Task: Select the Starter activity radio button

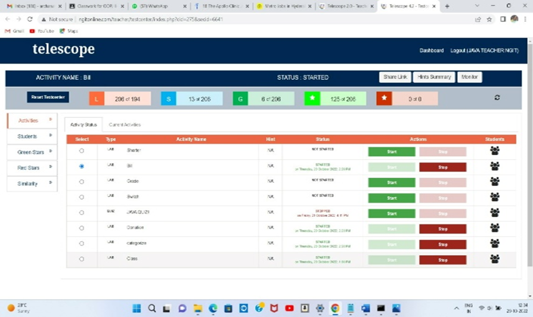Action: coord(82,151)
